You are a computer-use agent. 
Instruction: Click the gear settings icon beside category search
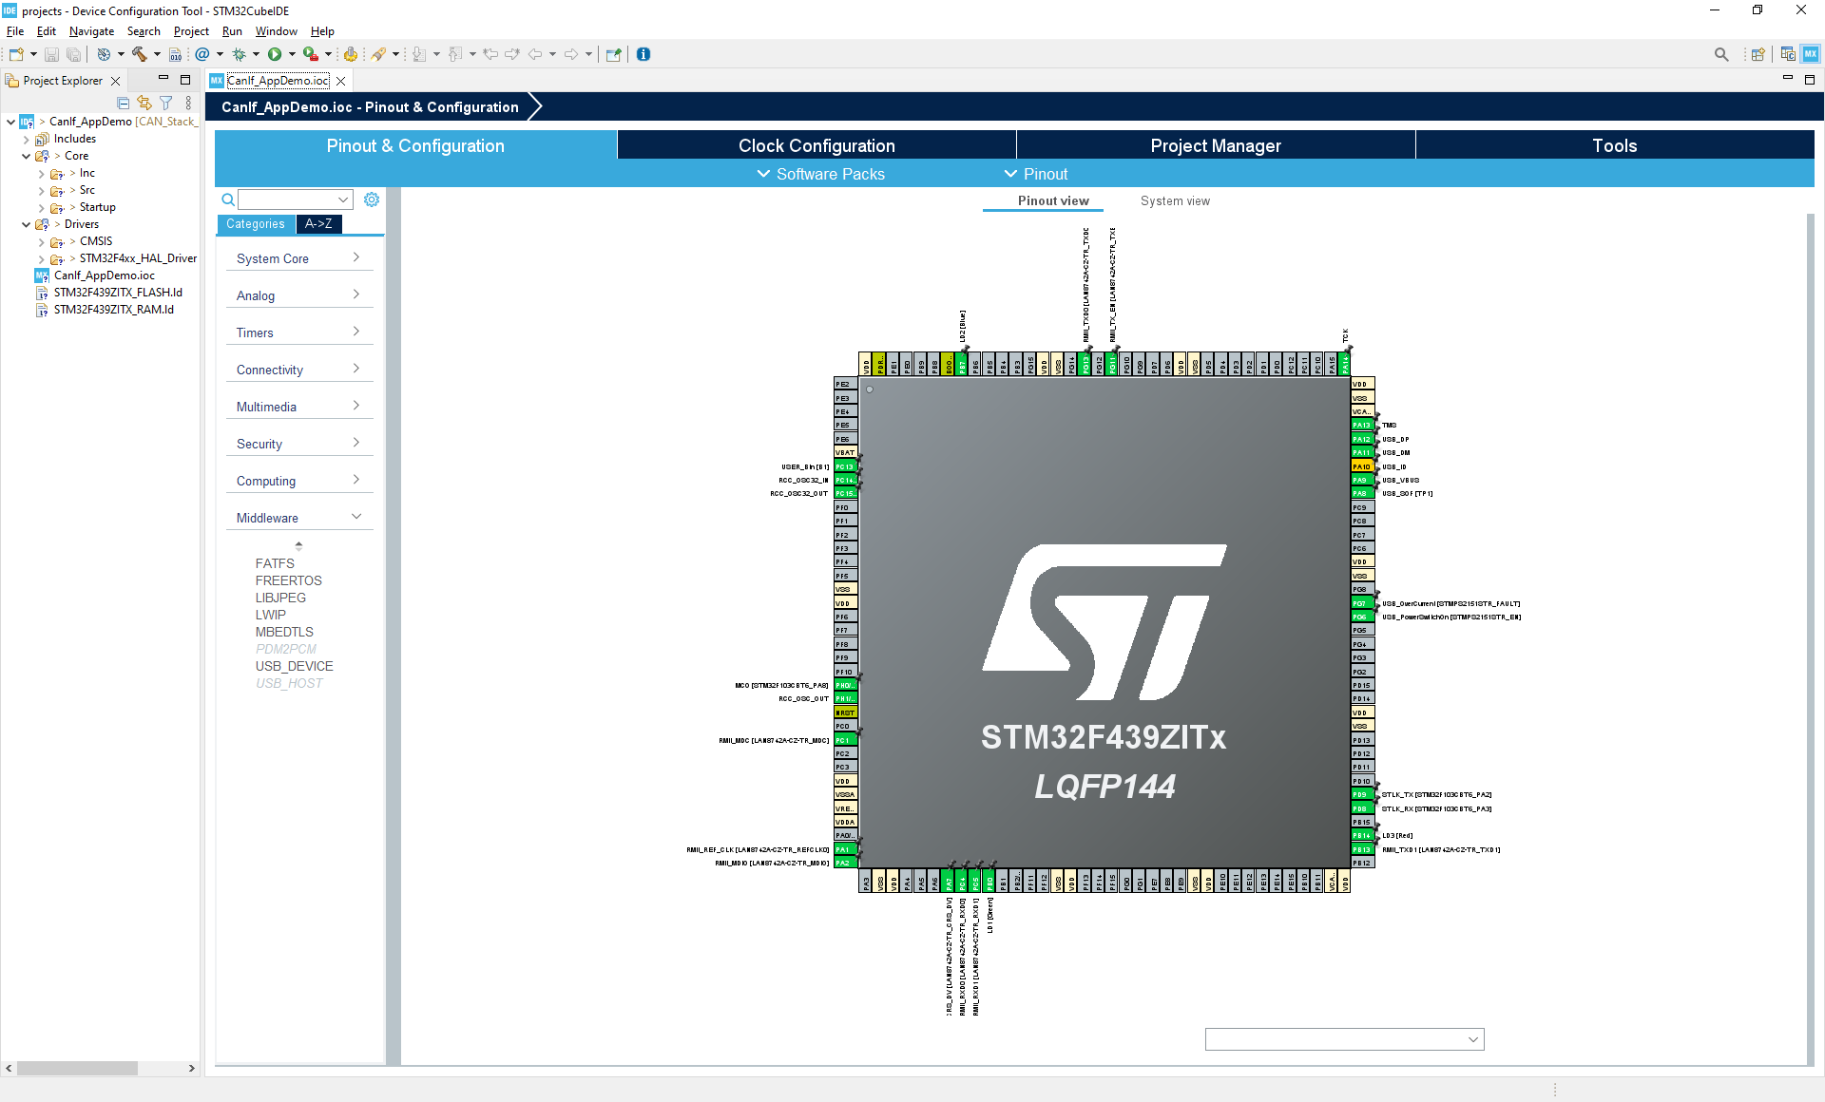[x=372, y=199]
